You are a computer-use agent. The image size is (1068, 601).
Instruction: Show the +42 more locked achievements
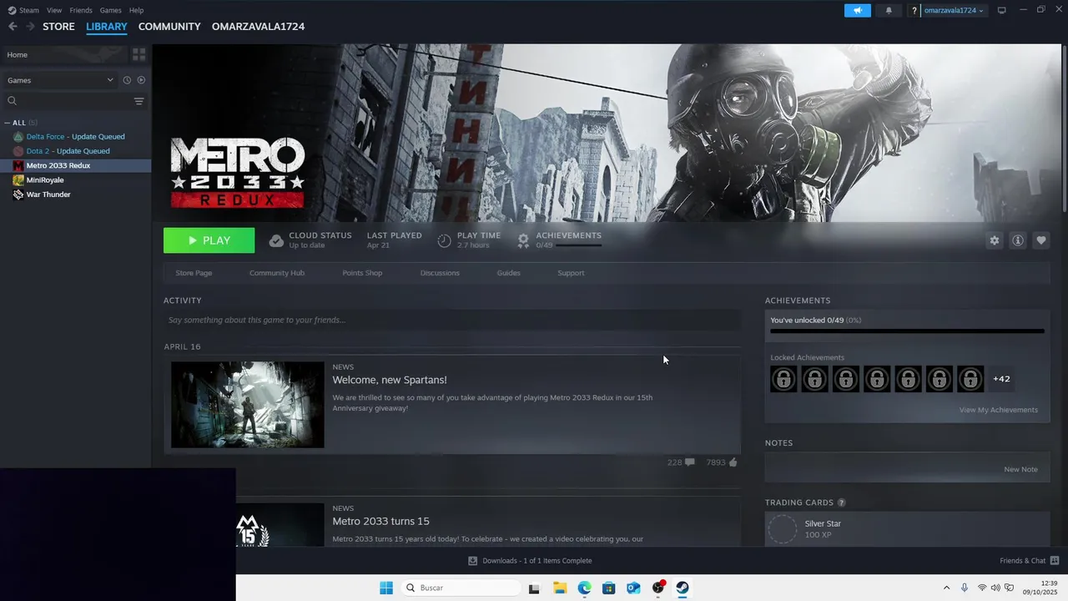[x=1001, y=379]
